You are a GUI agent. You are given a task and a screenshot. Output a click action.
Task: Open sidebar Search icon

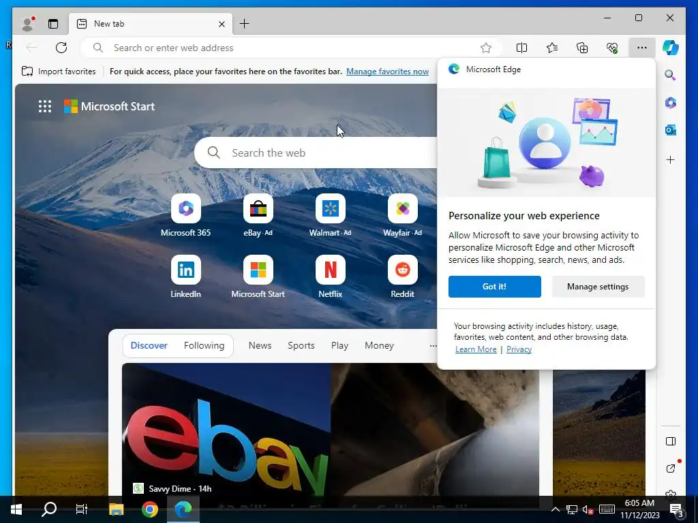[671, 75]
